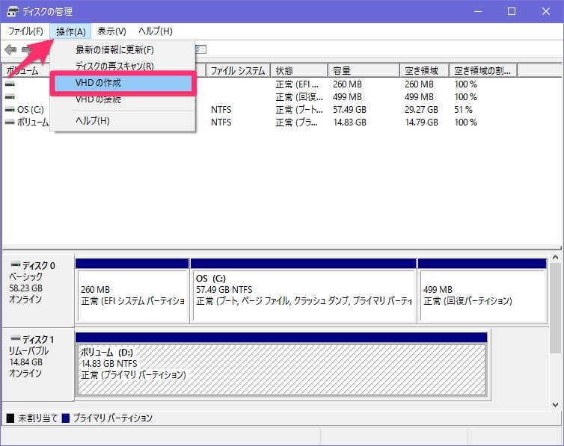Screen dimensions: 564x446
Task: Sort by the ファイル システム column header
Action: coord(238,70)
